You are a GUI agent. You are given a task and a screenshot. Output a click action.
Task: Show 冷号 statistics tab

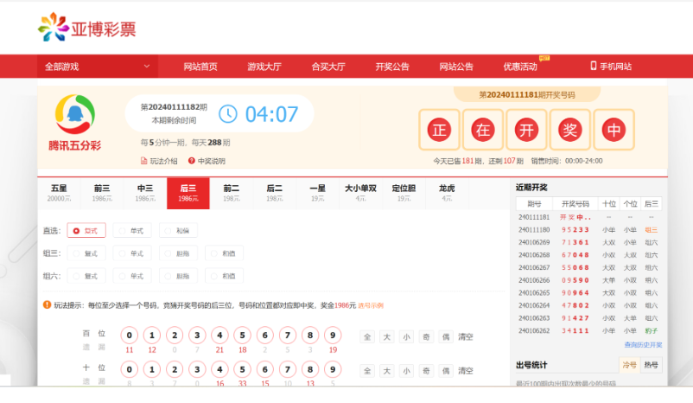click(629, 365)
